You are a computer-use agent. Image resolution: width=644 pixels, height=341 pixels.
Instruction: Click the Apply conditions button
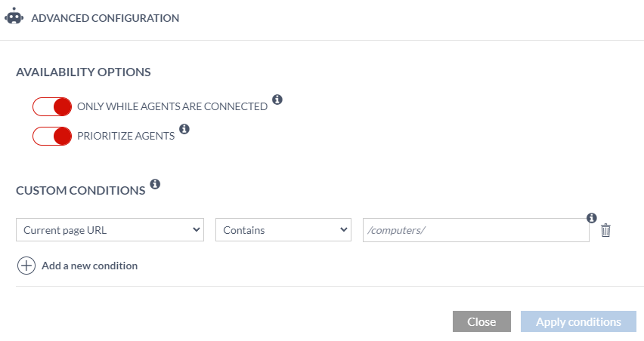coord(578,321)
